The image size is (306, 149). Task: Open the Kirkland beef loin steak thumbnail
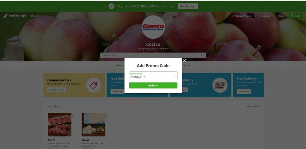(x=59, y=125)
